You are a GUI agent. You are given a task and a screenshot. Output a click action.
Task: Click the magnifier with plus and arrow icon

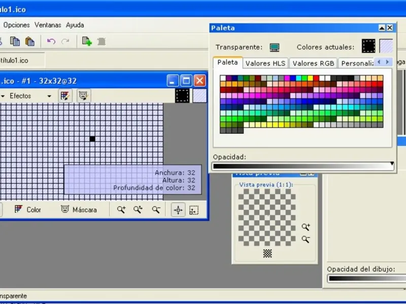[138, 209]
